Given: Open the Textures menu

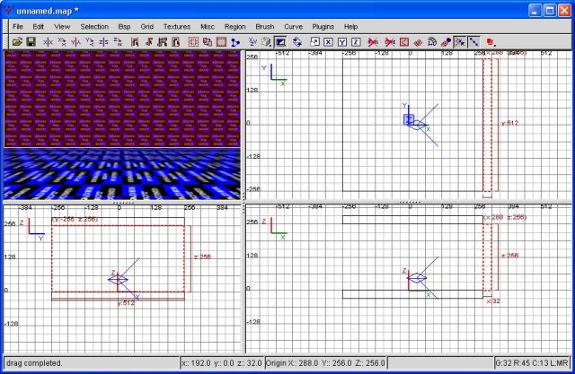Looking at the screenshot, I should click(177, 27).
